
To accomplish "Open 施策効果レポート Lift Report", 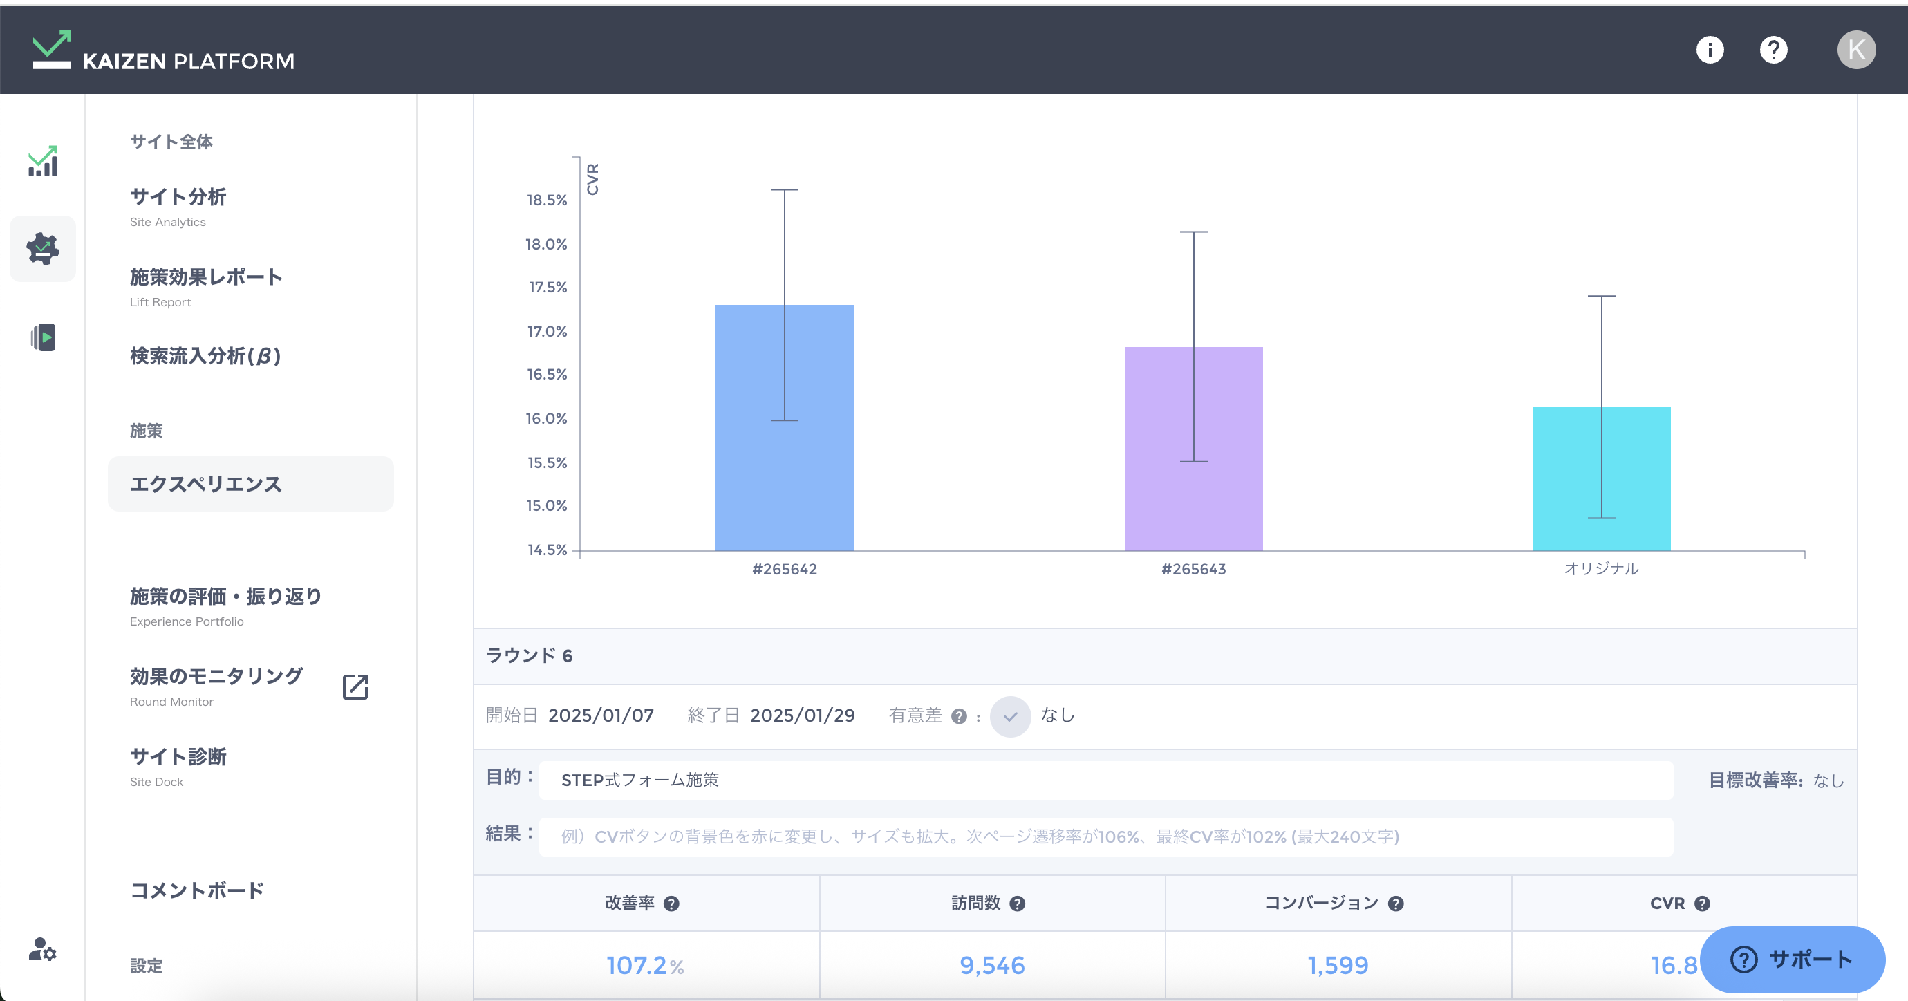I will tap(206, 277).
